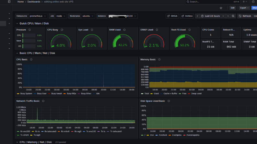The image size is (257, 144).
Task: Toggle Tx ens192 series in Network legend
Action: (x=91, y=131)
